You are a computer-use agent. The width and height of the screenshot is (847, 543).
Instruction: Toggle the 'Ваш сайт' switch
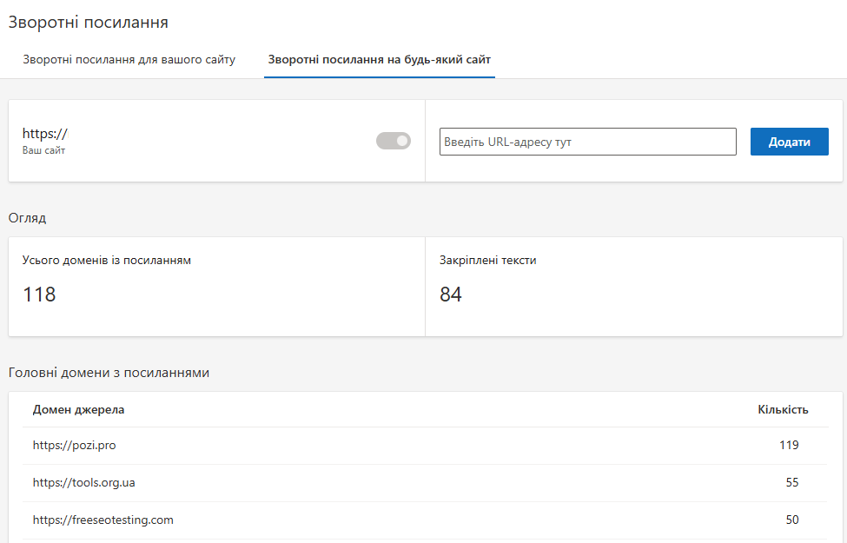tap(393, 141)
